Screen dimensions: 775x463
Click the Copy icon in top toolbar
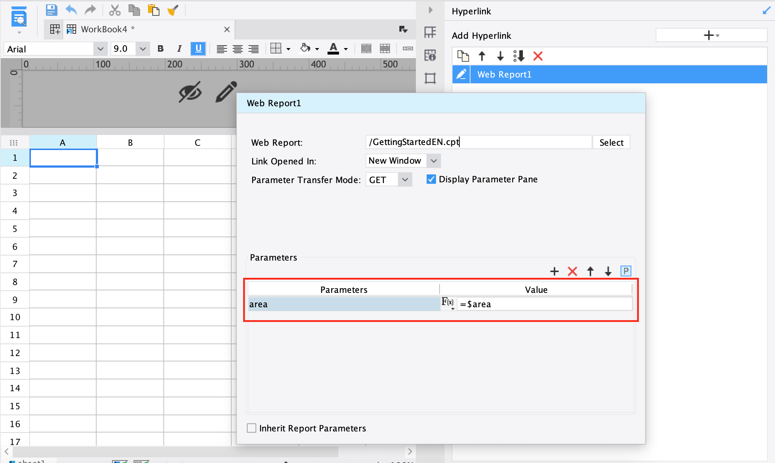point(134,10)
